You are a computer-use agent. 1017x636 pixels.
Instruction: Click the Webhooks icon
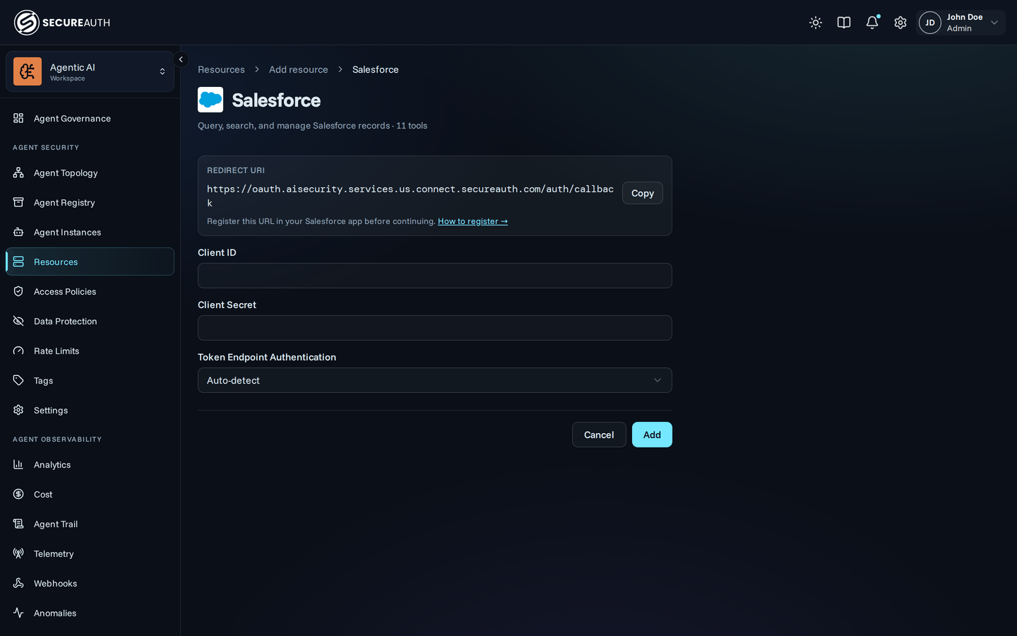18,583
